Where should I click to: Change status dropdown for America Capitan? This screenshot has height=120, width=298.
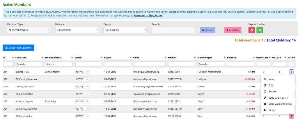tap(82, 101)
